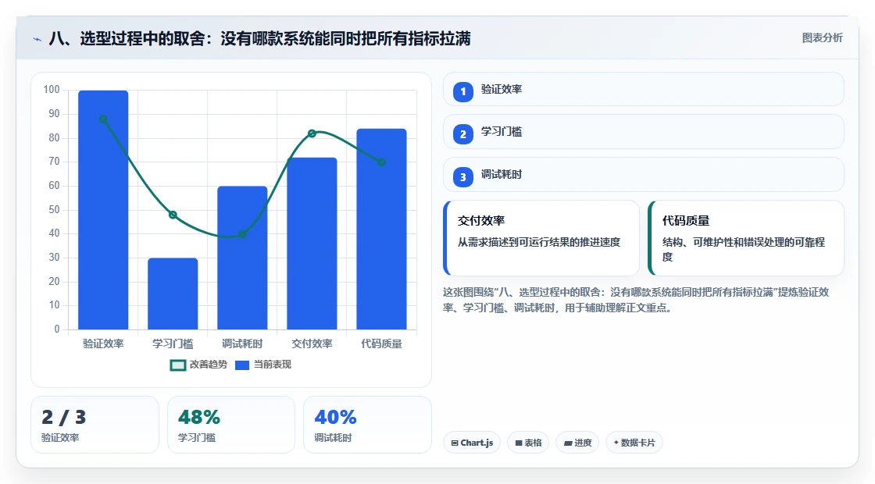The image size is (875, 484).
Task: Click the numbered badge 1 for 验证效率
Action: 462,91
